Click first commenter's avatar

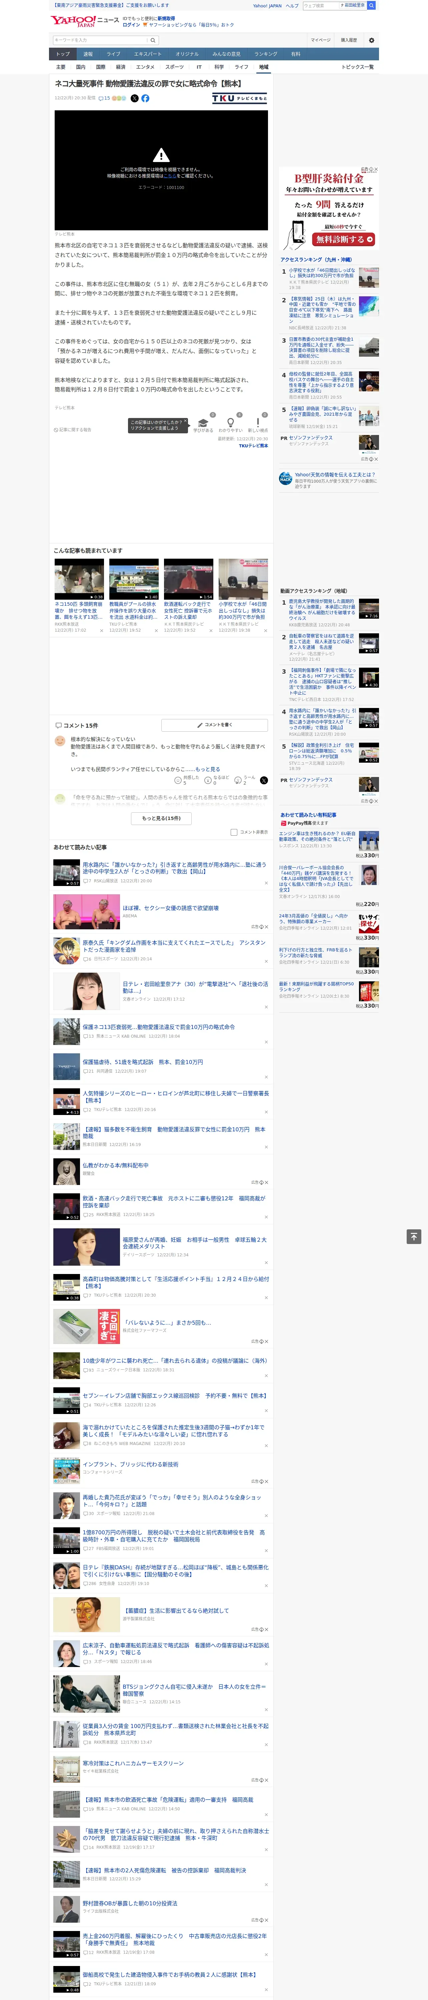60,741
